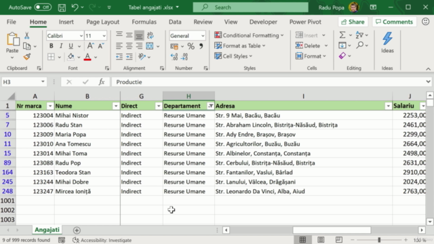The height and width of the screenshot is (244, 434).
Task: Open Direct column filter dropdown
Action: 159,106
